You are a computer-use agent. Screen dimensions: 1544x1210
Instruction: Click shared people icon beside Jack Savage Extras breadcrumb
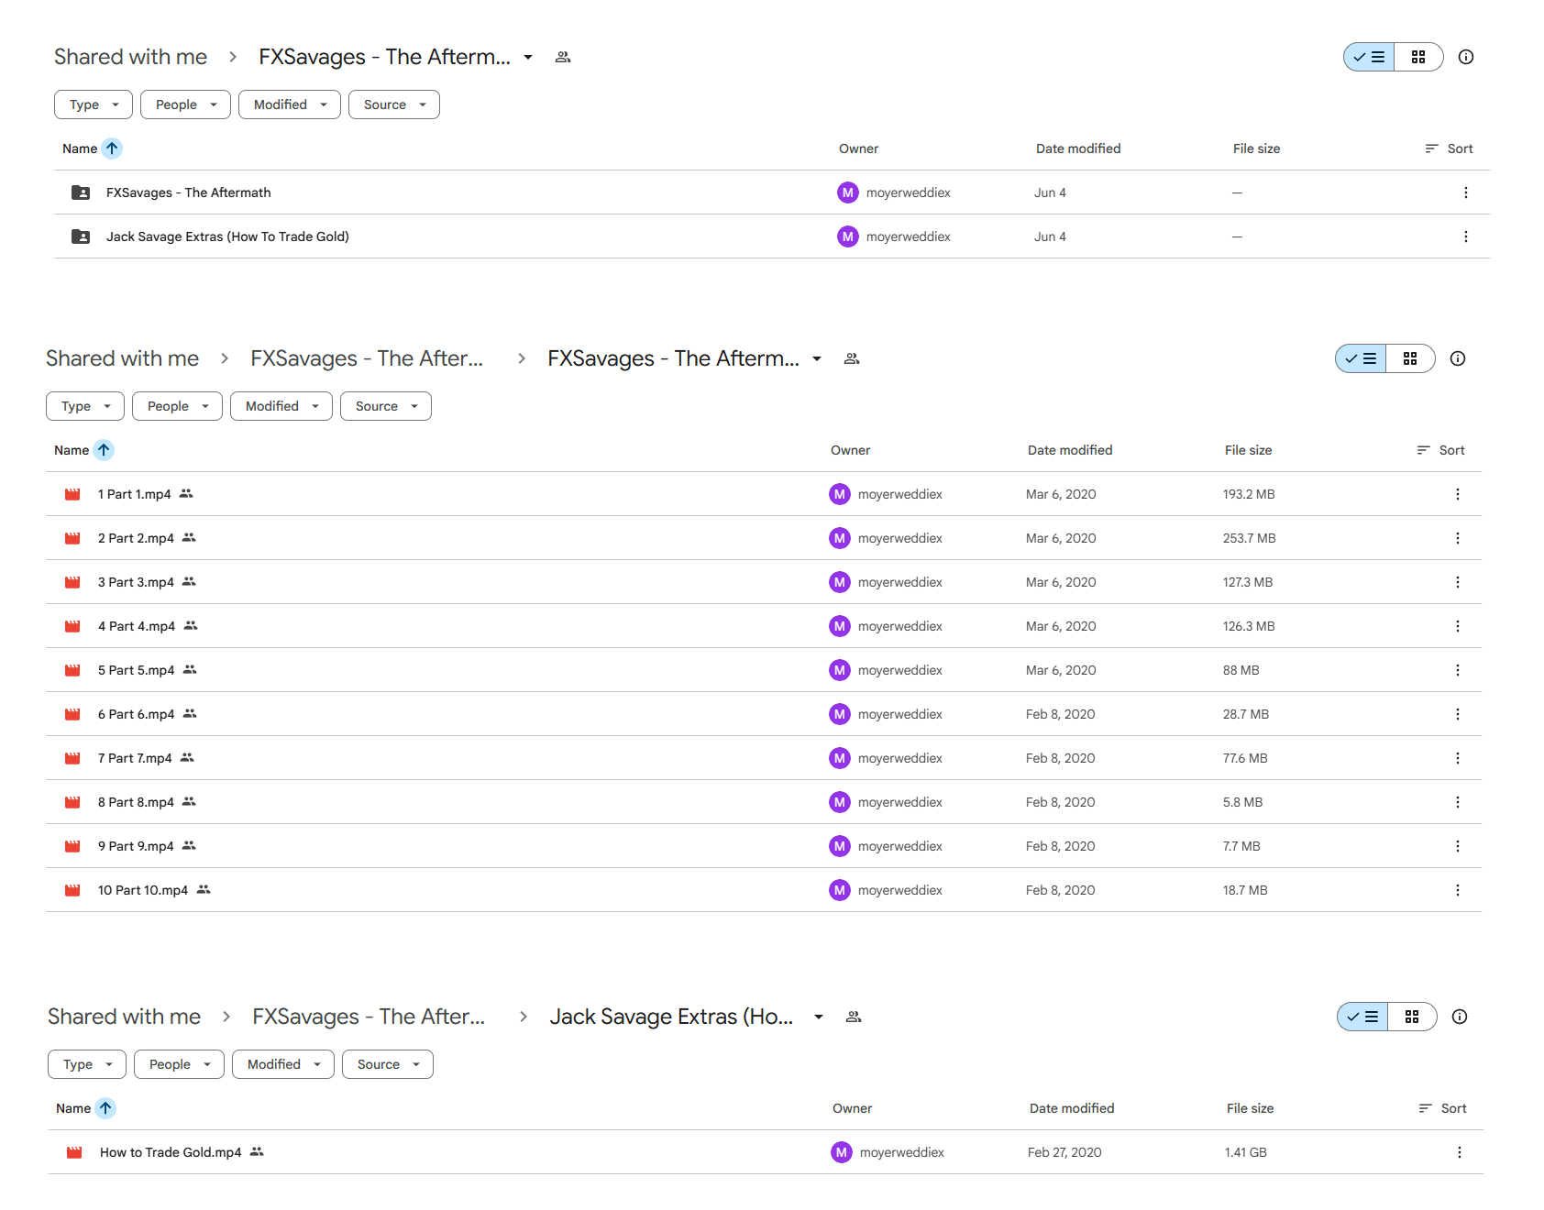[x=854, y=1017]
